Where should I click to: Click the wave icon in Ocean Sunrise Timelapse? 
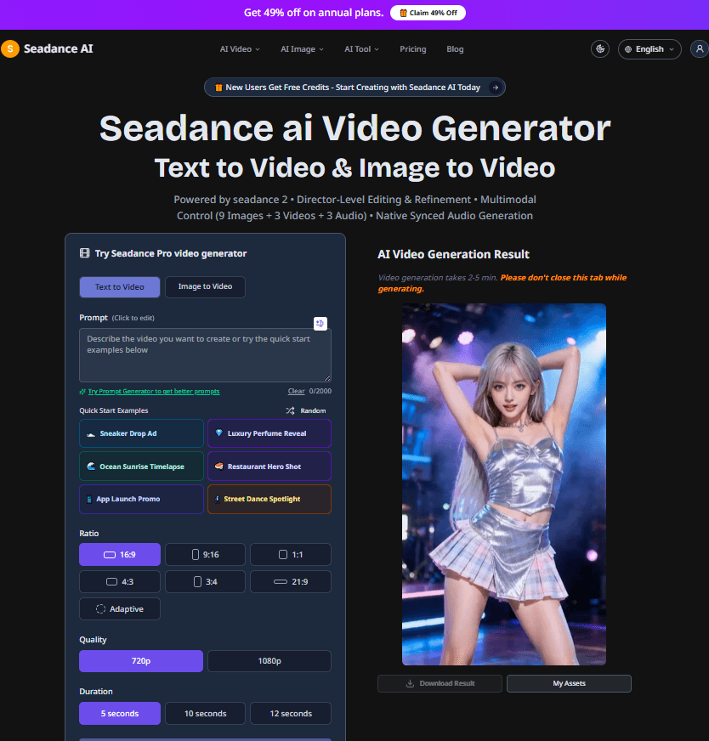(91, 467)
